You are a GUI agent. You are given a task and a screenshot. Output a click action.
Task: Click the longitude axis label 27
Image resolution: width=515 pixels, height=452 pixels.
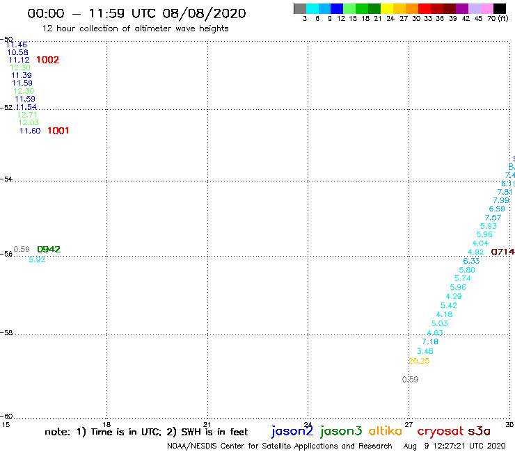tap(409, 424)
